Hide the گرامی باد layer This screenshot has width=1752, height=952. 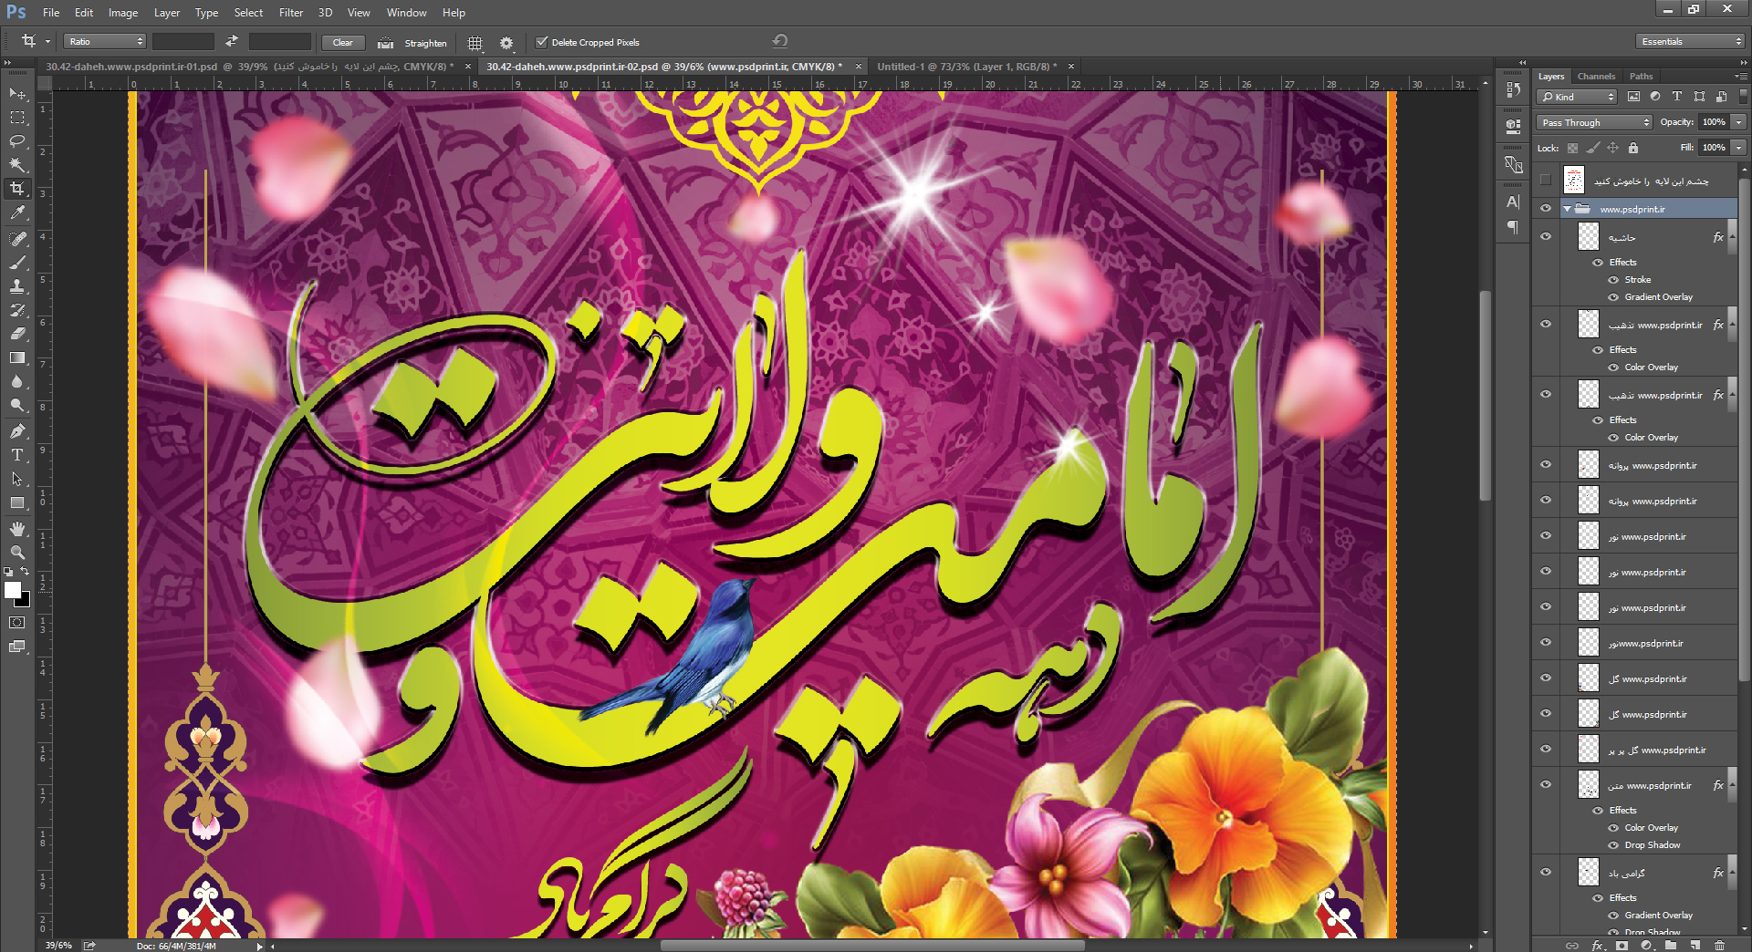[1546, 873]
